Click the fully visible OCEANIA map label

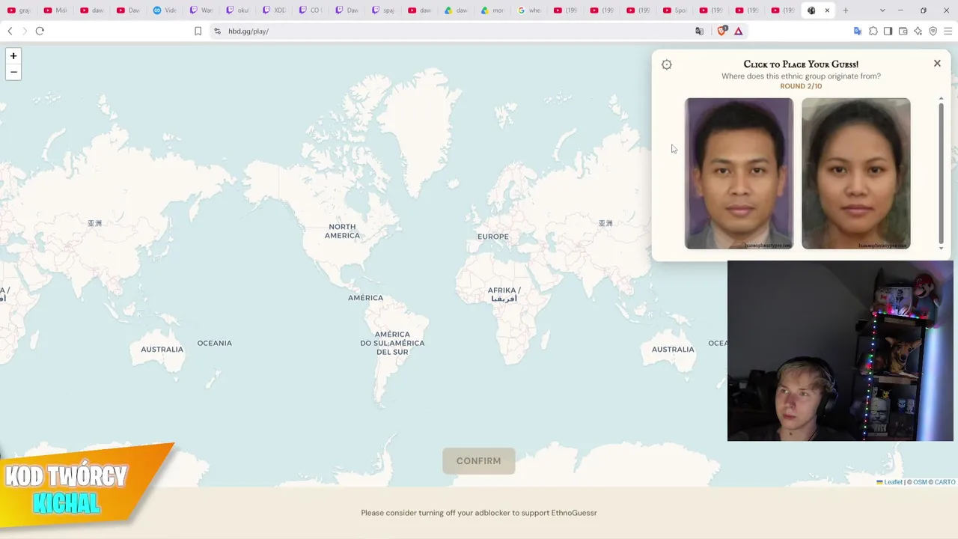(x=215, y=343)
